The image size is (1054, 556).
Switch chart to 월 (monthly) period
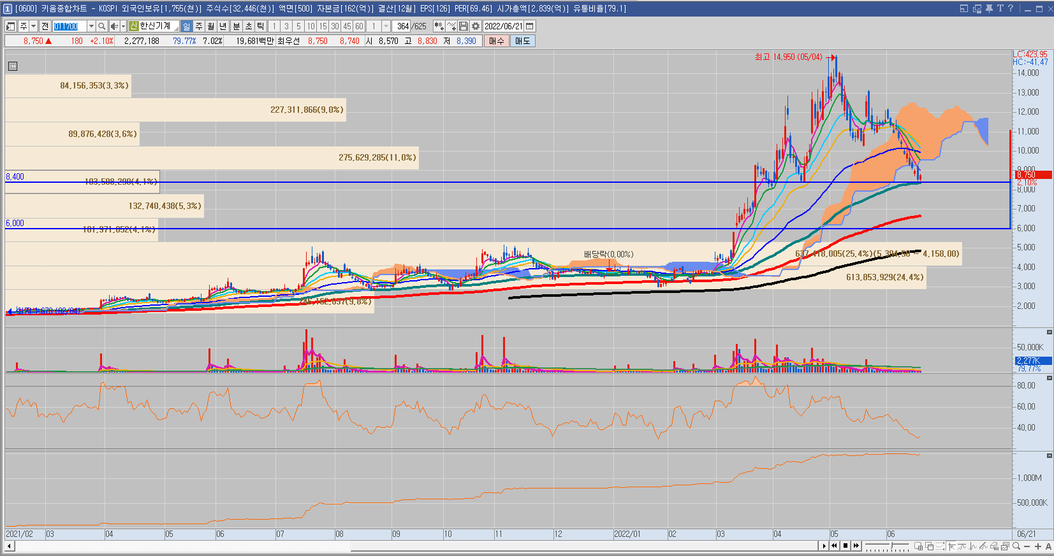tap(211, 26)
